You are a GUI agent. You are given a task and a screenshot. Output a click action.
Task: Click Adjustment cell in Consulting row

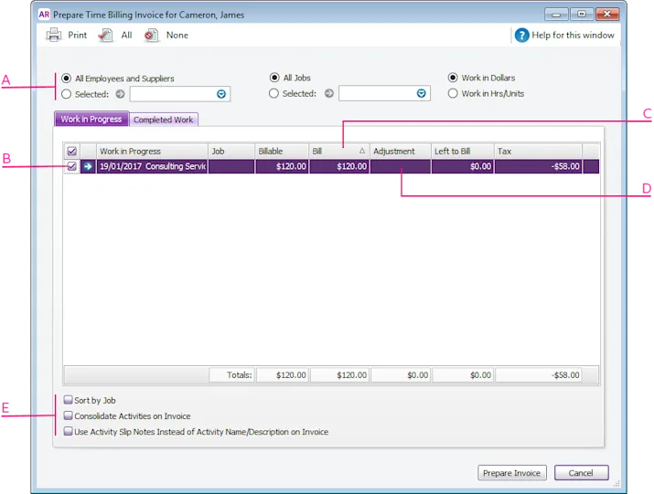[x=401, y=166]
